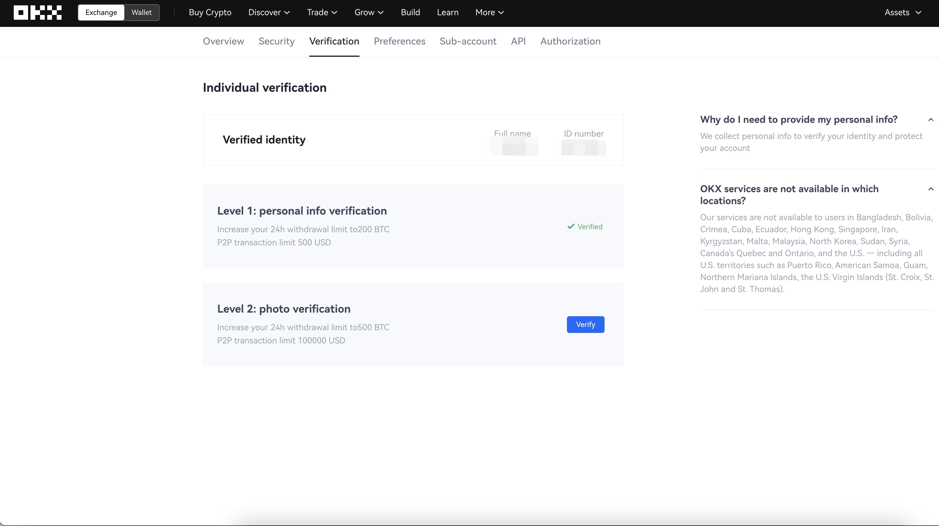Click the Verify button for Level 2
939x526 pixels.
(585, 325)
